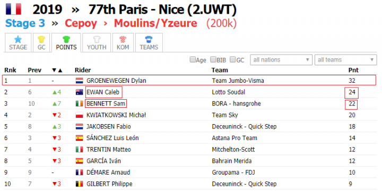Click the Australian flag beside Ewan Caleb
This screenshot has width=382, height=191.
tap(79, 92)
